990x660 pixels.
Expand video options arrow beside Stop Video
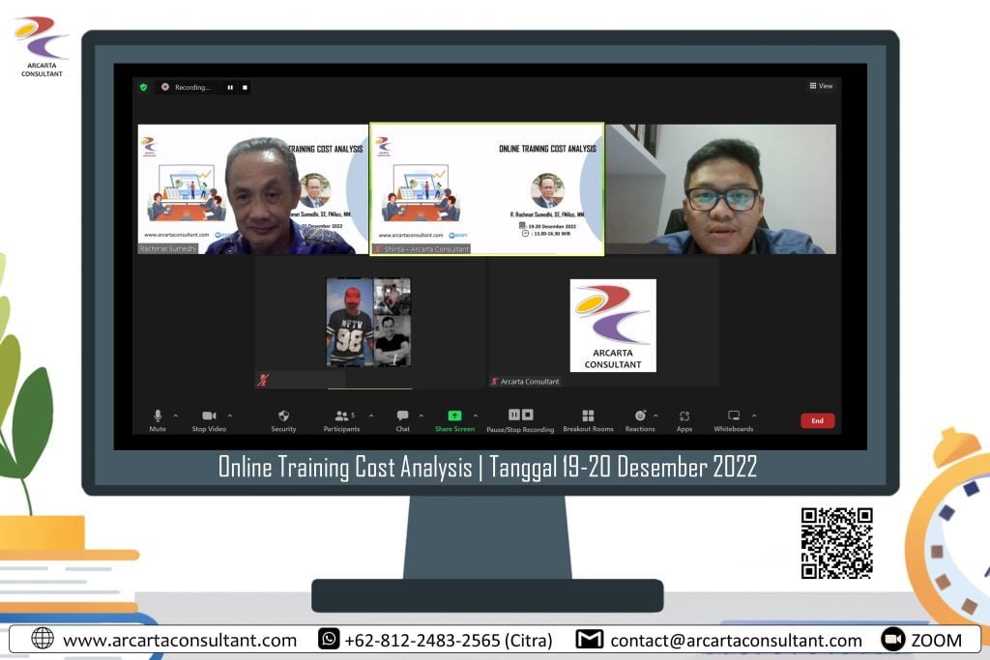coord(229,416)
